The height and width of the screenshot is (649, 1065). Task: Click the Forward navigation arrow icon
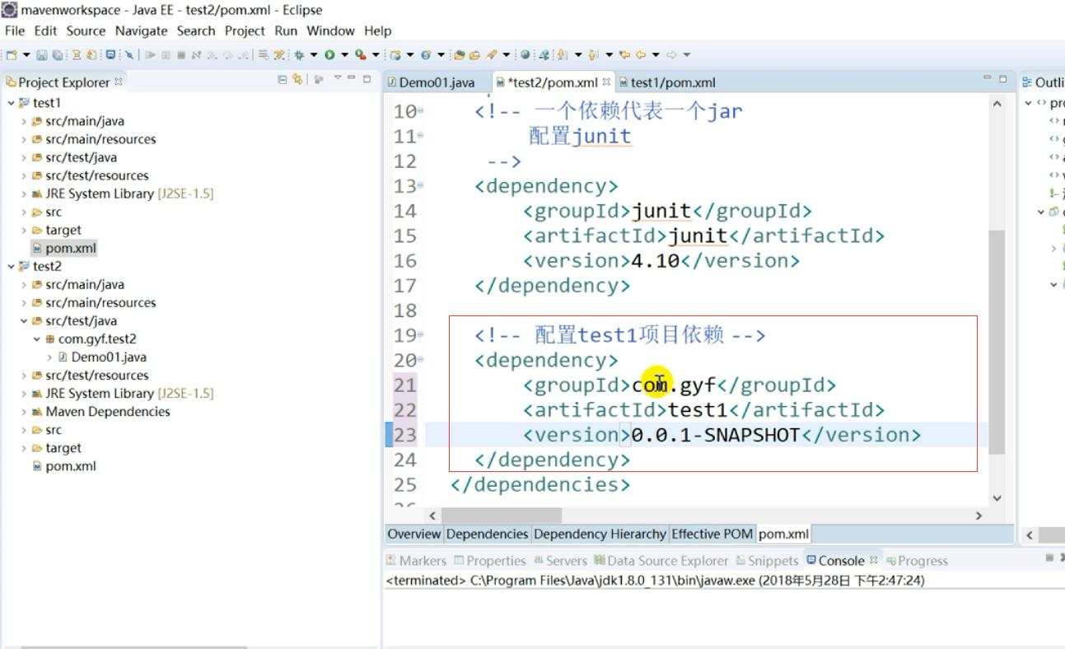click(671, 55)
